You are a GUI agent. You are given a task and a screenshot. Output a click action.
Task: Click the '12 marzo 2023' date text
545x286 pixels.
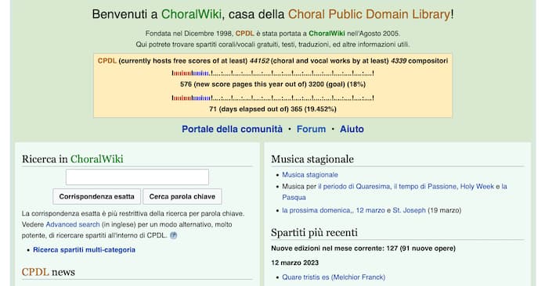[294, 263]
